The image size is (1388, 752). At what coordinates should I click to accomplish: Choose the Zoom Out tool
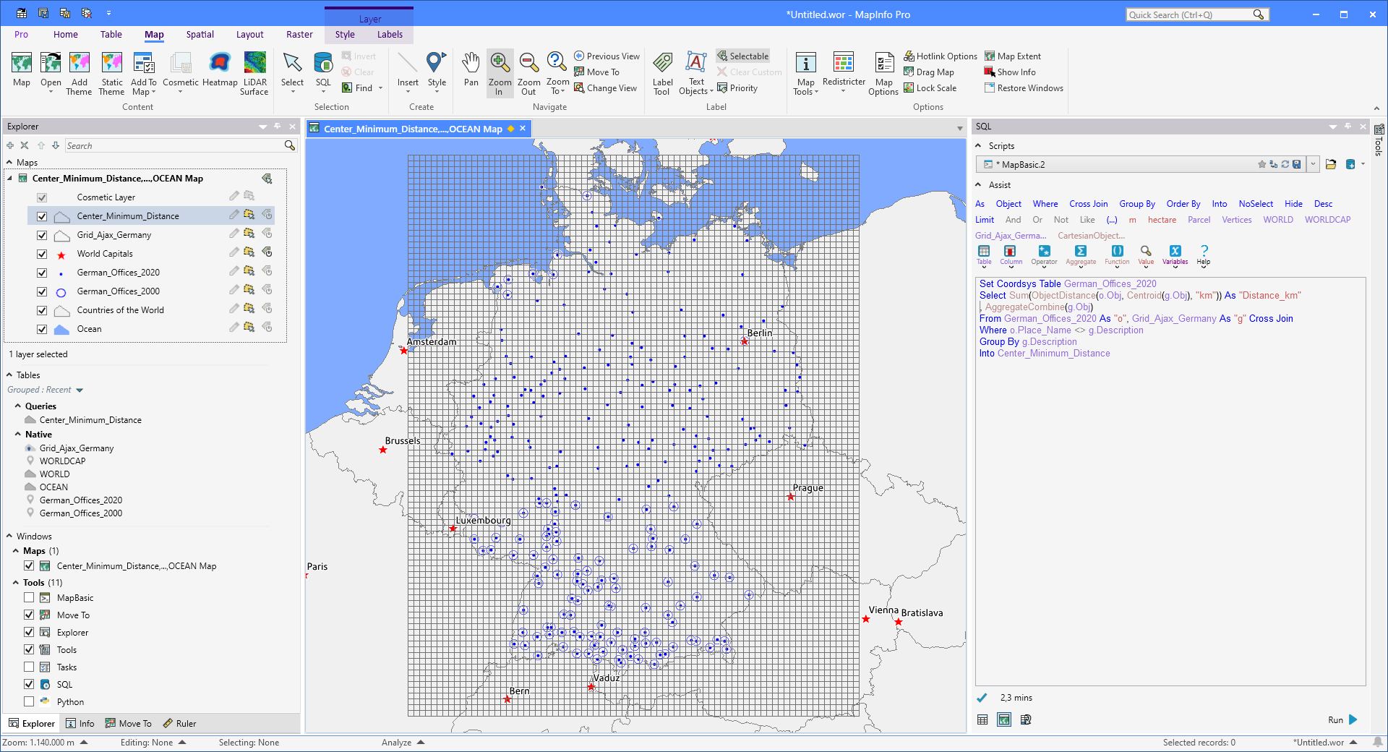528,73
